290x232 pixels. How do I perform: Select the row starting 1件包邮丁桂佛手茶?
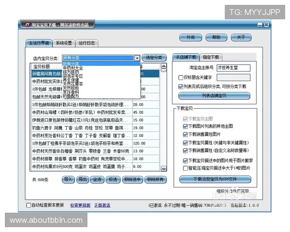point(95,144)
